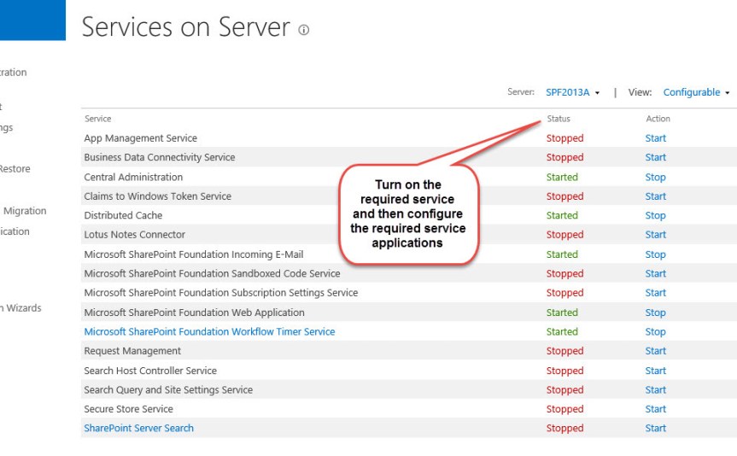Click the Stopped status of Lotus Notes Connector
Image resolution: width=737 pixels, height=456 pixels.
(x=565, y=235)
